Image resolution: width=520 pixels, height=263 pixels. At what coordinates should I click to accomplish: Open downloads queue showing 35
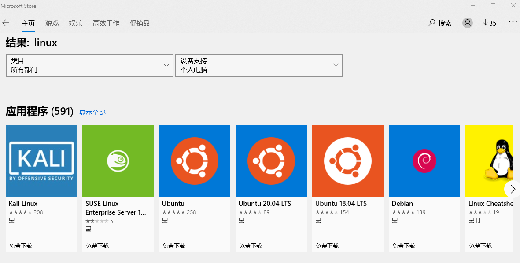point(490,23)
